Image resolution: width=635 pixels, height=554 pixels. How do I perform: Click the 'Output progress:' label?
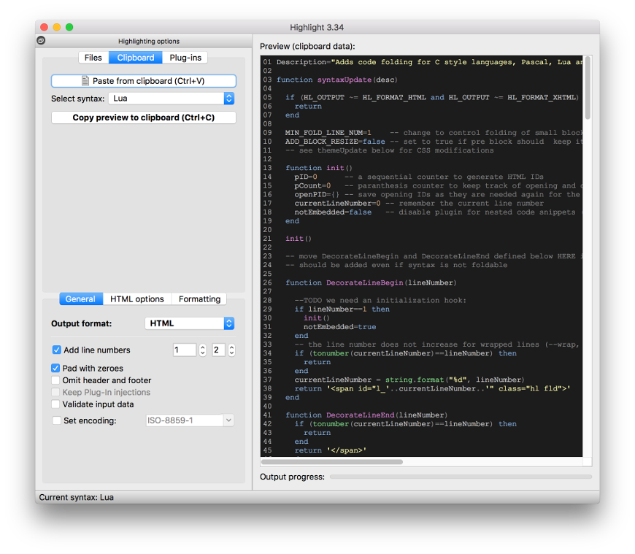click(292, 477)
